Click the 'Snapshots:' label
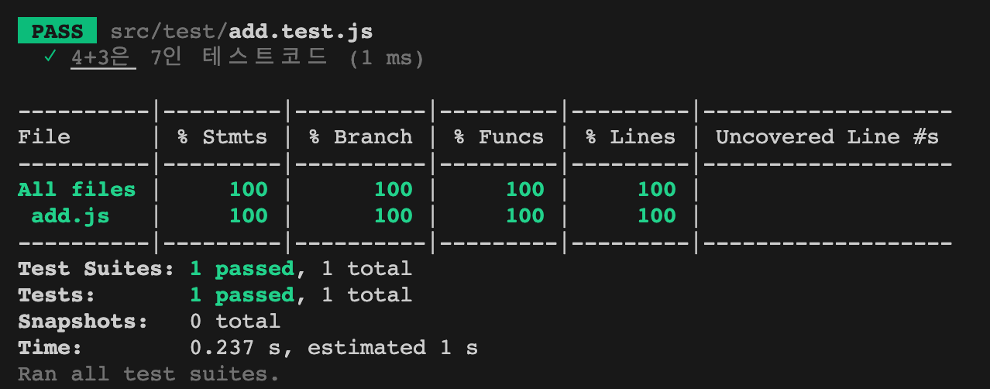This screenshot has width=990, height=389. point(84,322)
